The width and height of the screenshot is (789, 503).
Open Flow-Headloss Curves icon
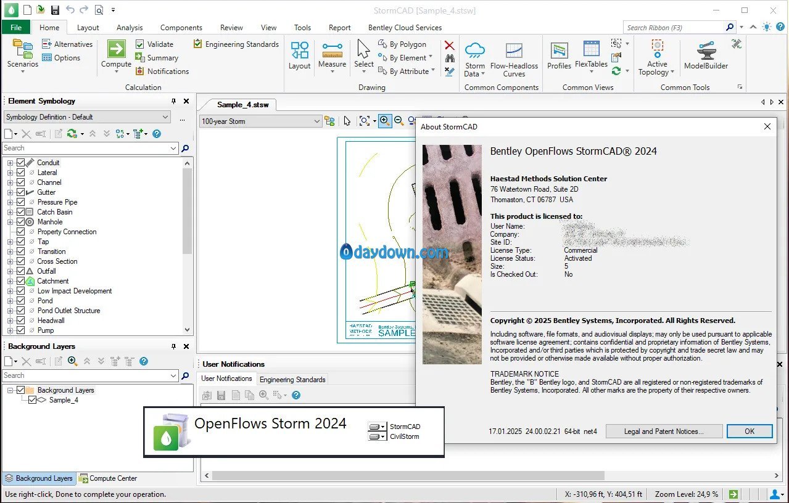514,59
